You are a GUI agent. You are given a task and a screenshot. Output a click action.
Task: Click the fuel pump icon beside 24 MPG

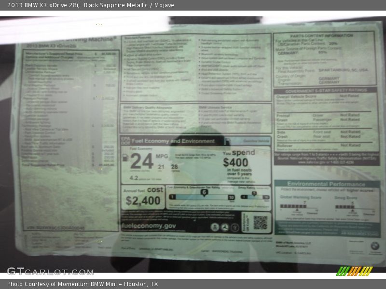125,158
